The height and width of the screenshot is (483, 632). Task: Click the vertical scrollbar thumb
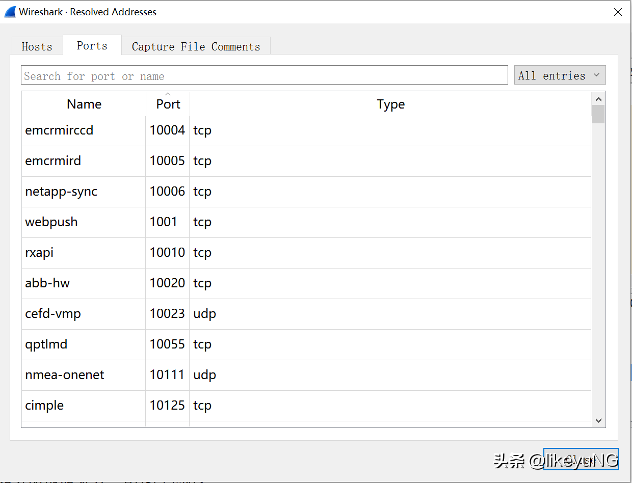[598, 114]
